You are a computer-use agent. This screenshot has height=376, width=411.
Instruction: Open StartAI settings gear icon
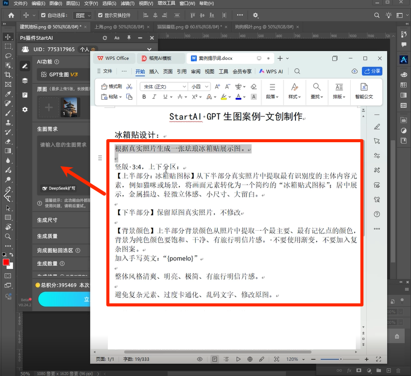click(x=25, y=109)
